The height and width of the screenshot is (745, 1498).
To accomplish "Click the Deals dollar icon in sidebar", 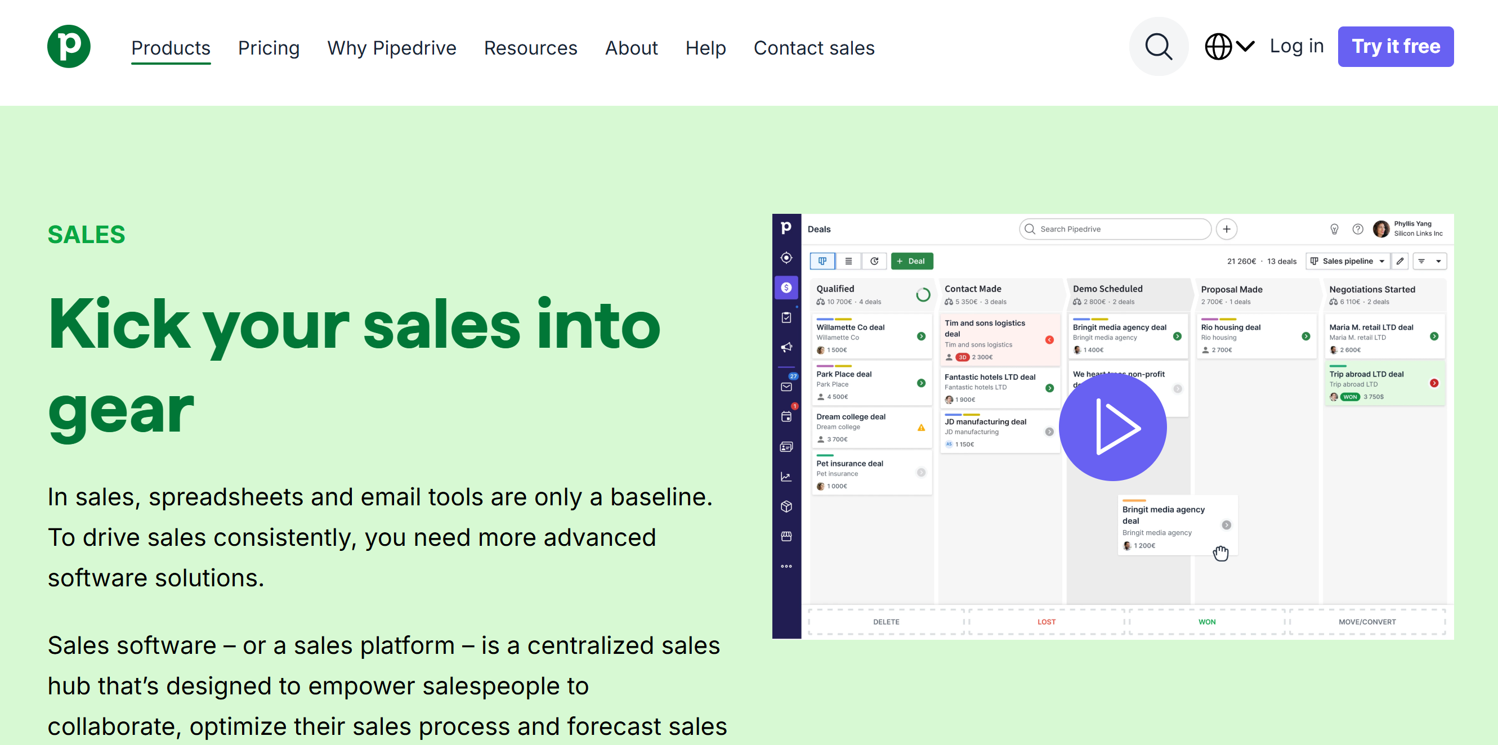I will (786, 288).
